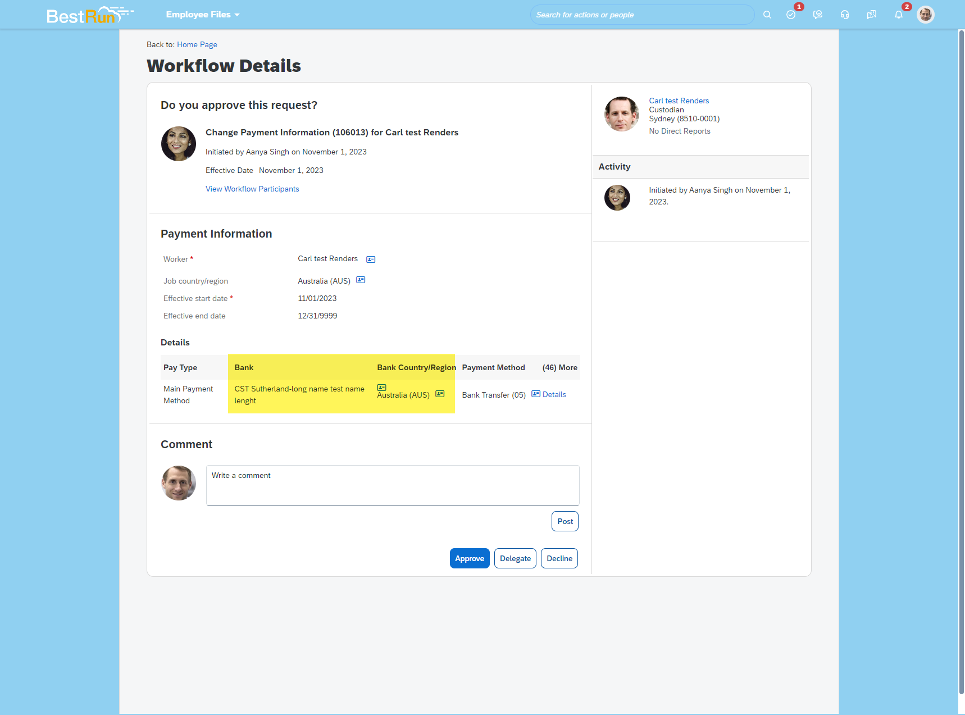Decline the workflow request

point(559,558)
